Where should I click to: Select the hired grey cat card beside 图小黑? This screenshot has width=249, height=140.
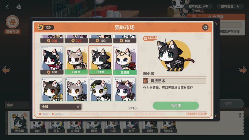pos(76,60)
